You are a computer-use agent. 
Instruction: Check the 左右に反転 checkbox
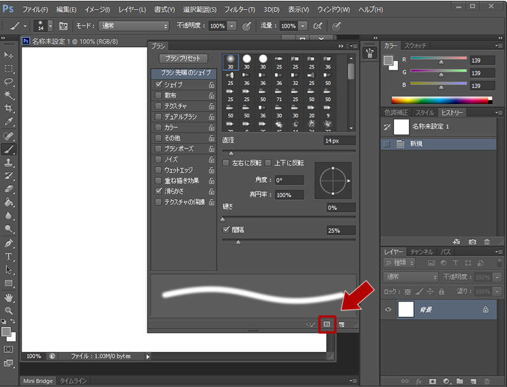[x=226, y=163]
